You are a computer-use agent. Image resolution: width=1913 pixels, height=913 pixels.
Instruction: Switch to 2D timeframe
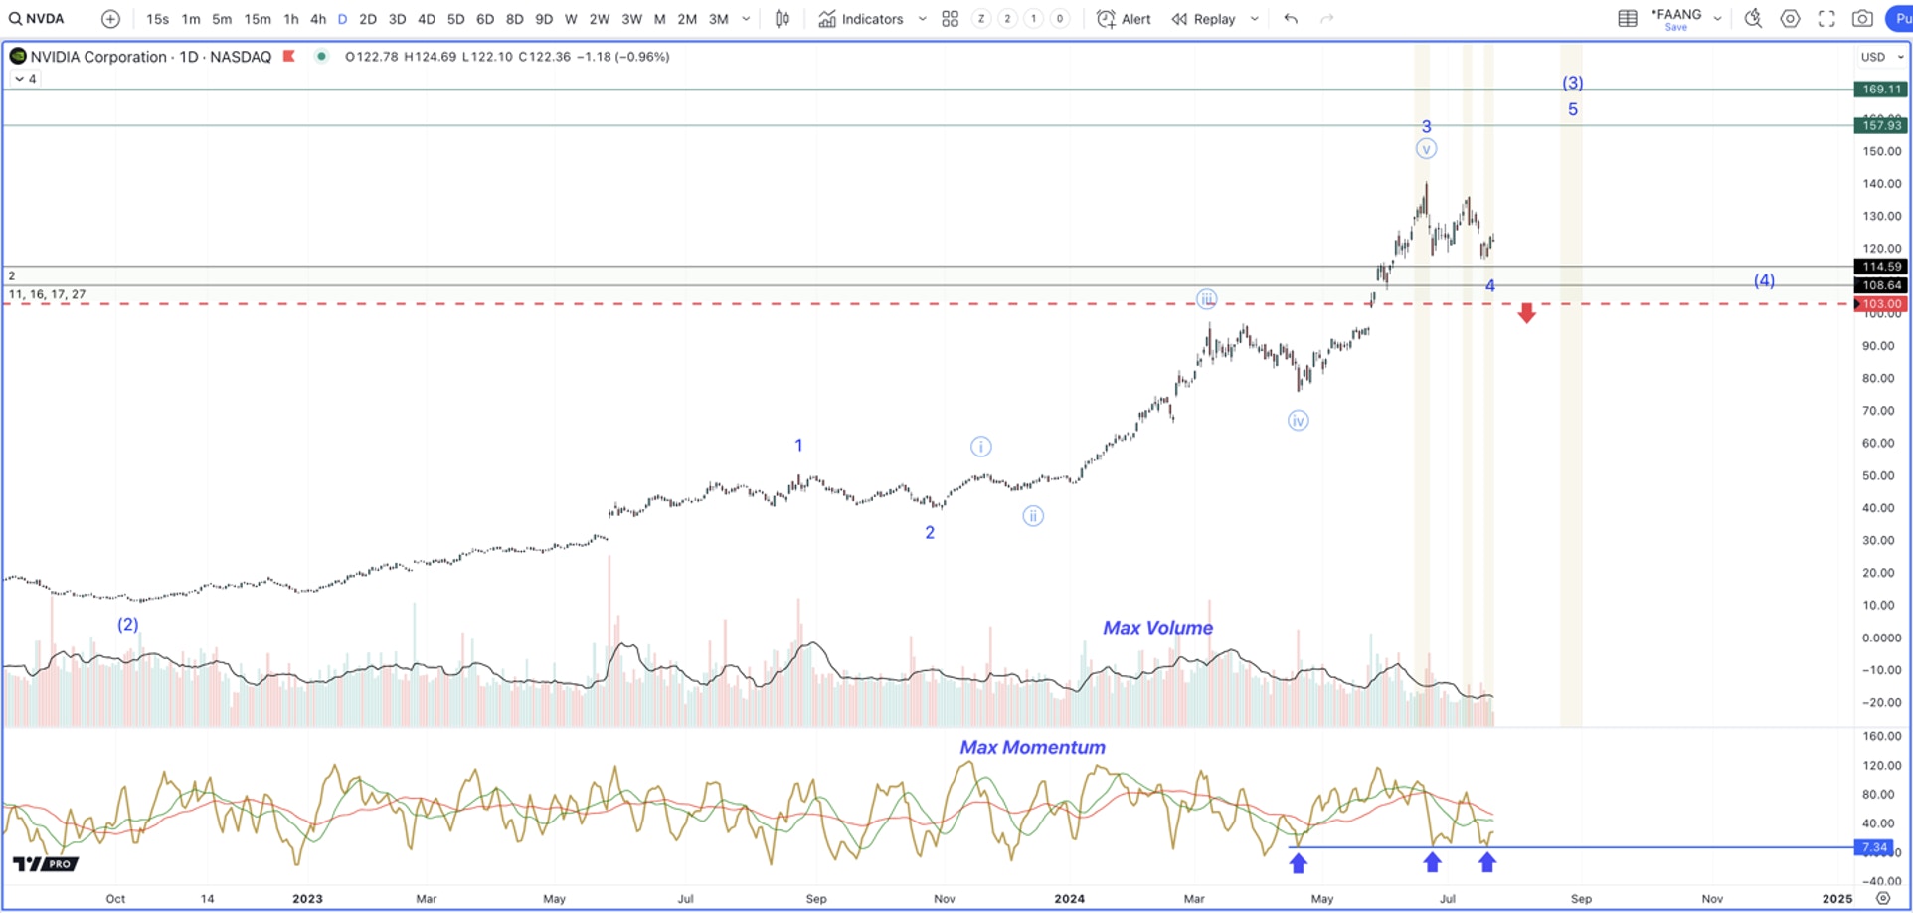coord(368,19)
